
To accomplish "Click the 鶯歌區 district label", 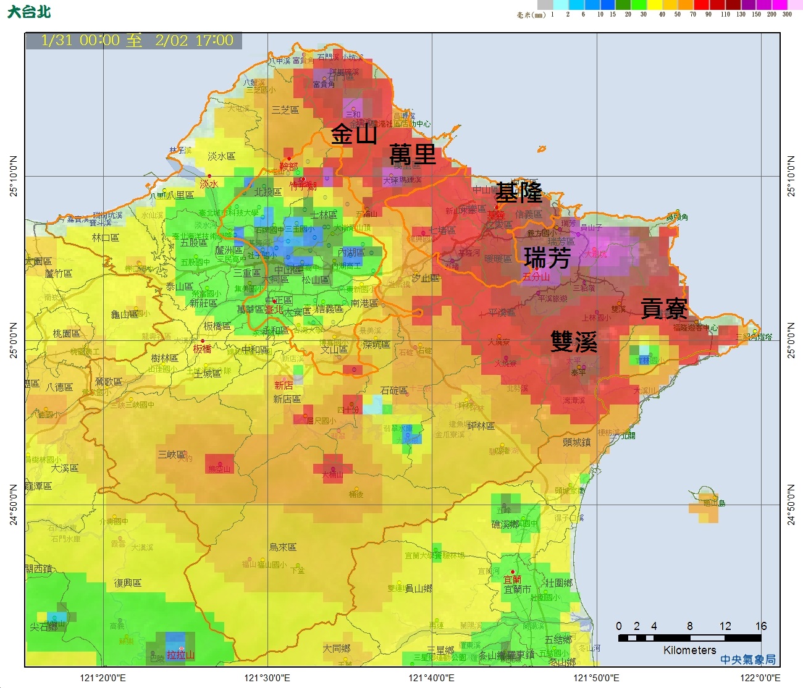I will click(x=109, y=382).
